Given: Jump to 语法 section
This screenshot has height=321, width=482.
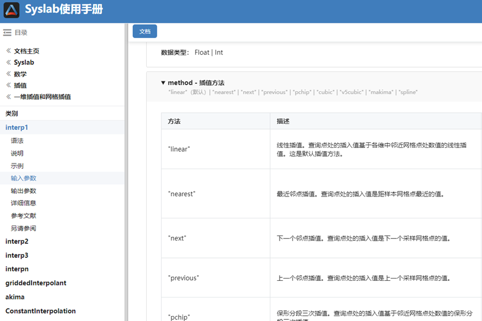Looking at the screenshot, I should (17, 141).
